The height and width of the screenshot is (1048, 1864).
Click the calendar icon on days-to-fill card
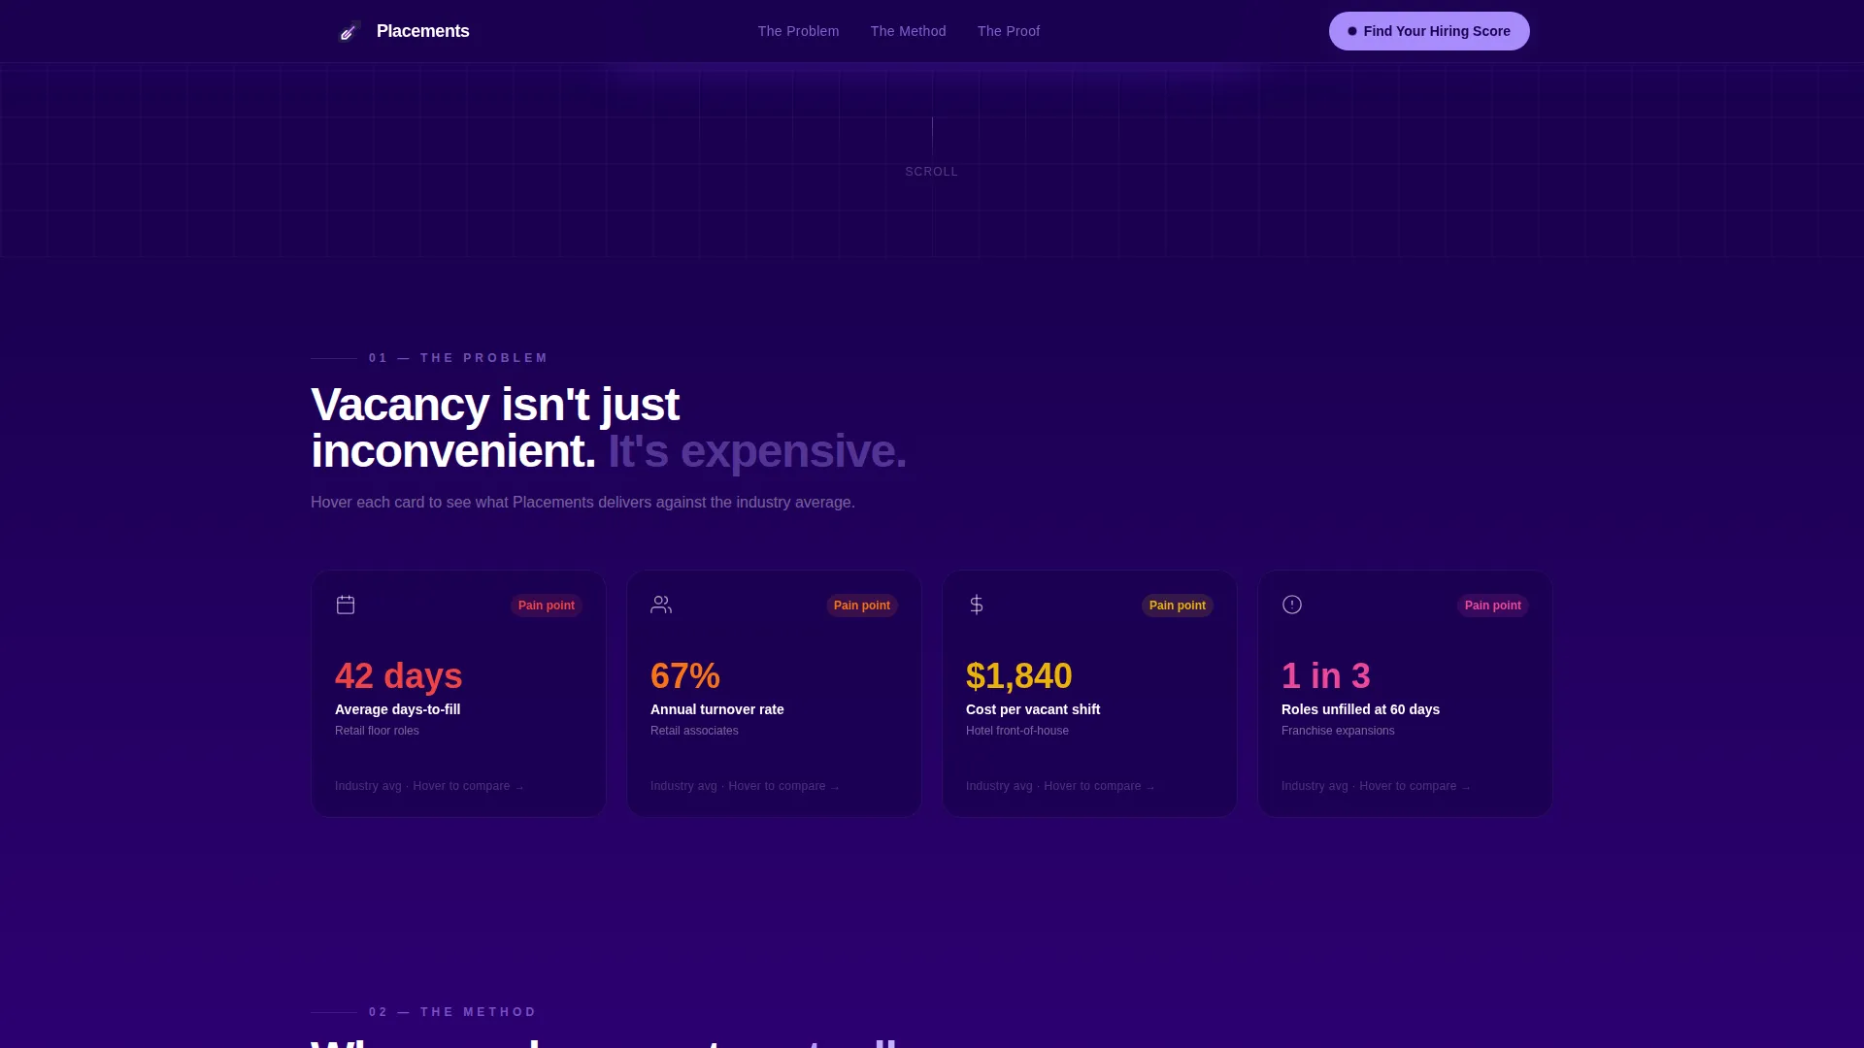(346, 605)
